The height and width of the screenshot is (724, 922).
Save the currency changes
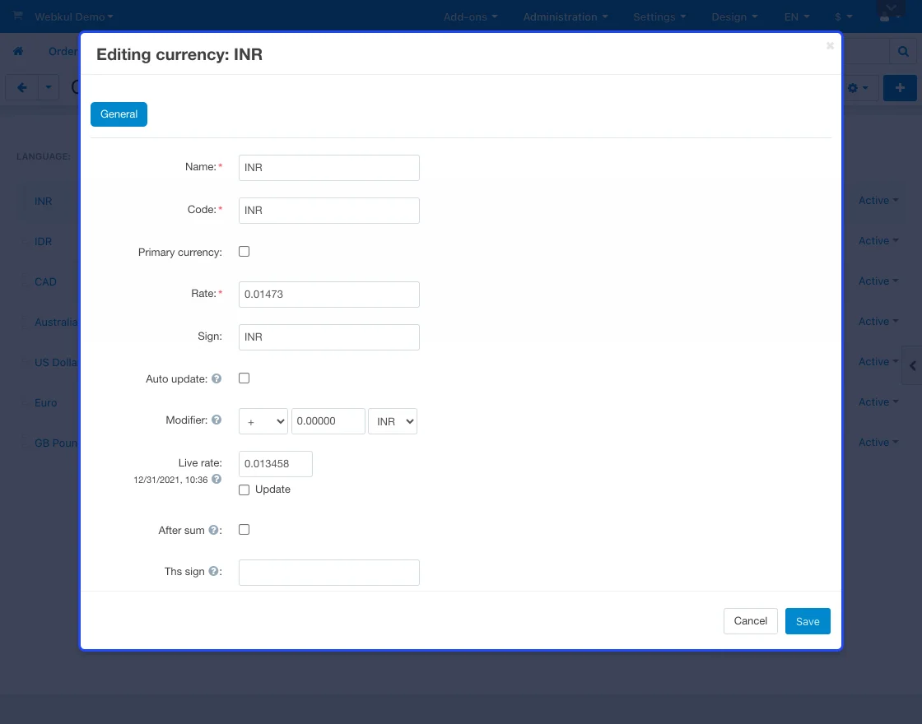(x=807, y=621)
